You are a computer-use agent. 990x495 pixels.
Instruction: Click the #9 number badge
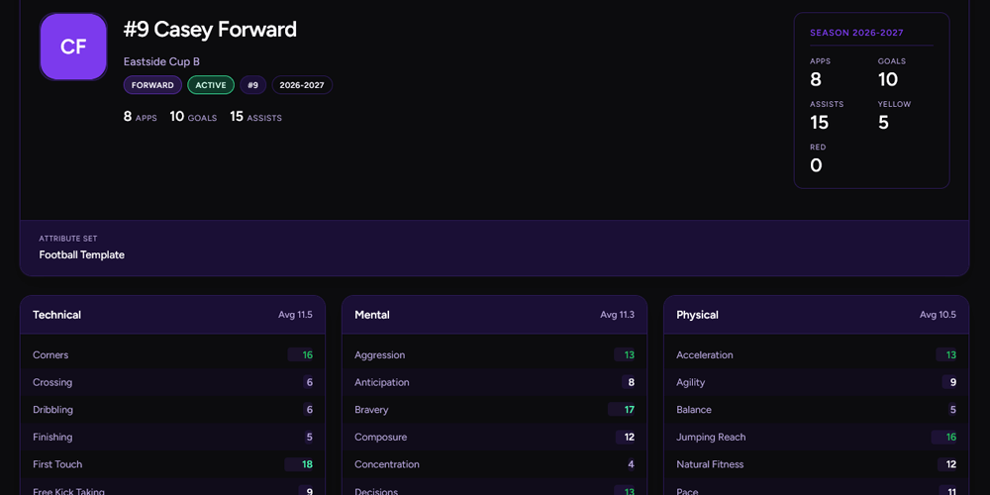[253, 85]
